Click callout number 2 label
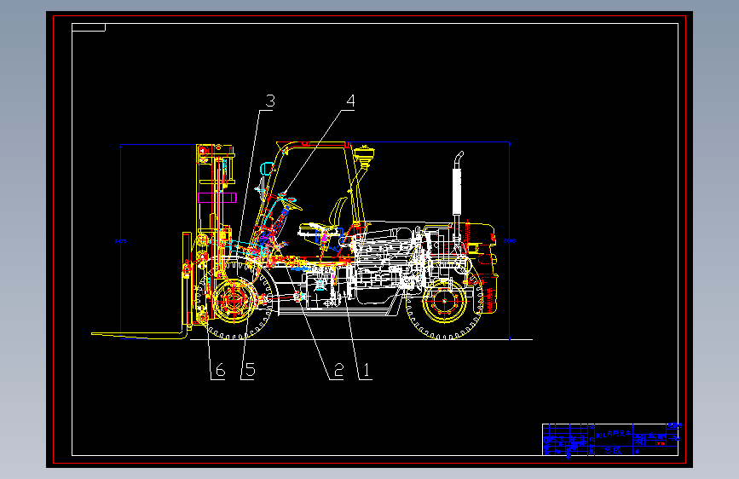This screenshot has width=739, height=479. point(339,371)
